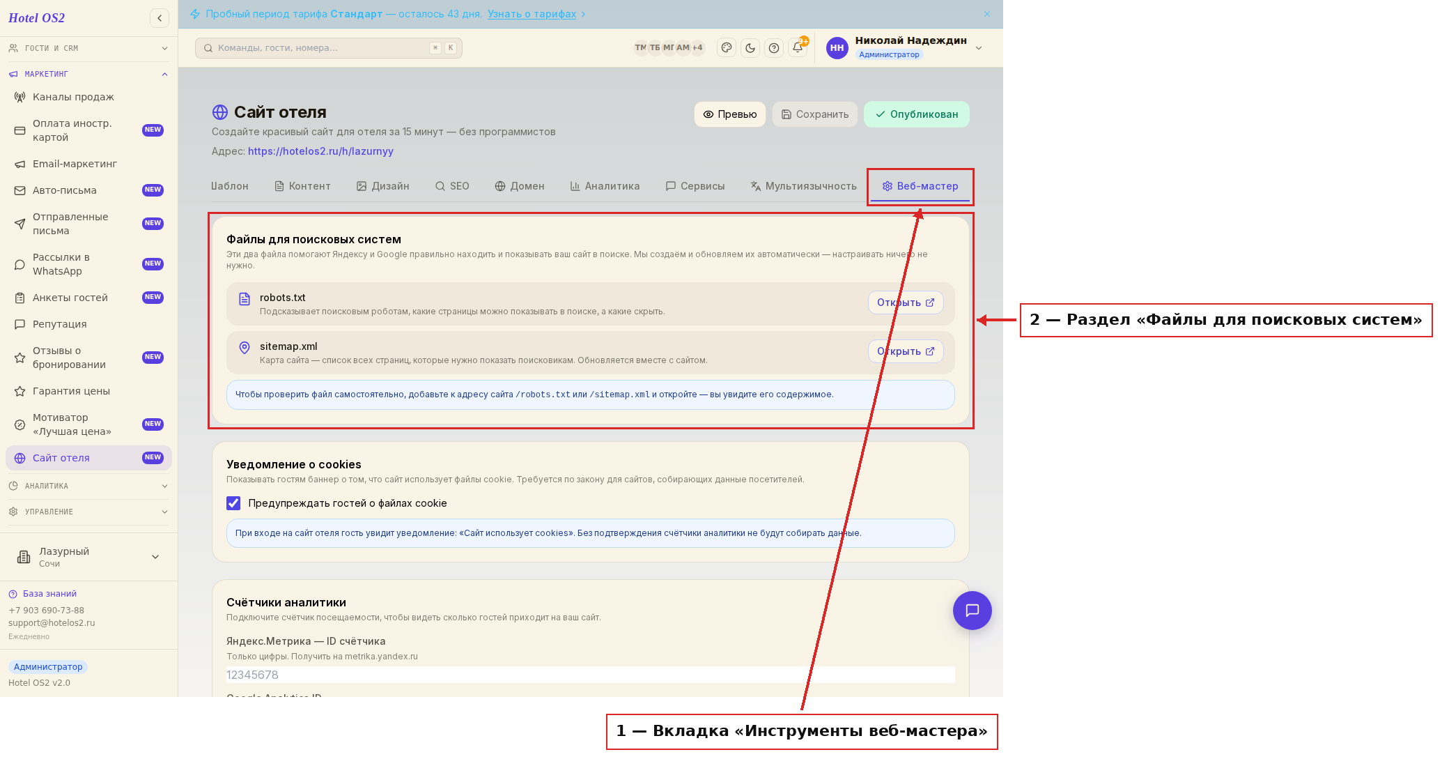Viewport: 1449px width, 766px height.
Task: Switch to Домен tab
Action: 520,186
